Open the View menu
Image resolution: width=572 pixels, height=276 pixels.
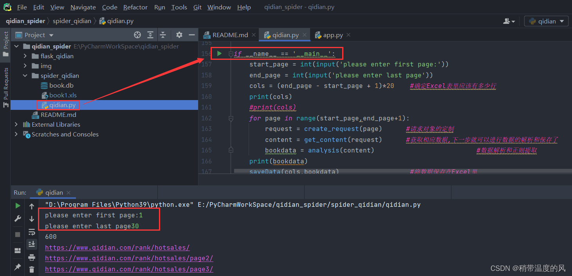click(x=57, y=7)
